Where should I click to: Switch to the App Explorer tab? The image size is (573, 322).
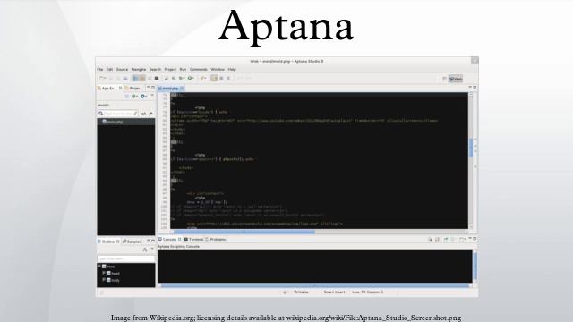tap(108, 88)
